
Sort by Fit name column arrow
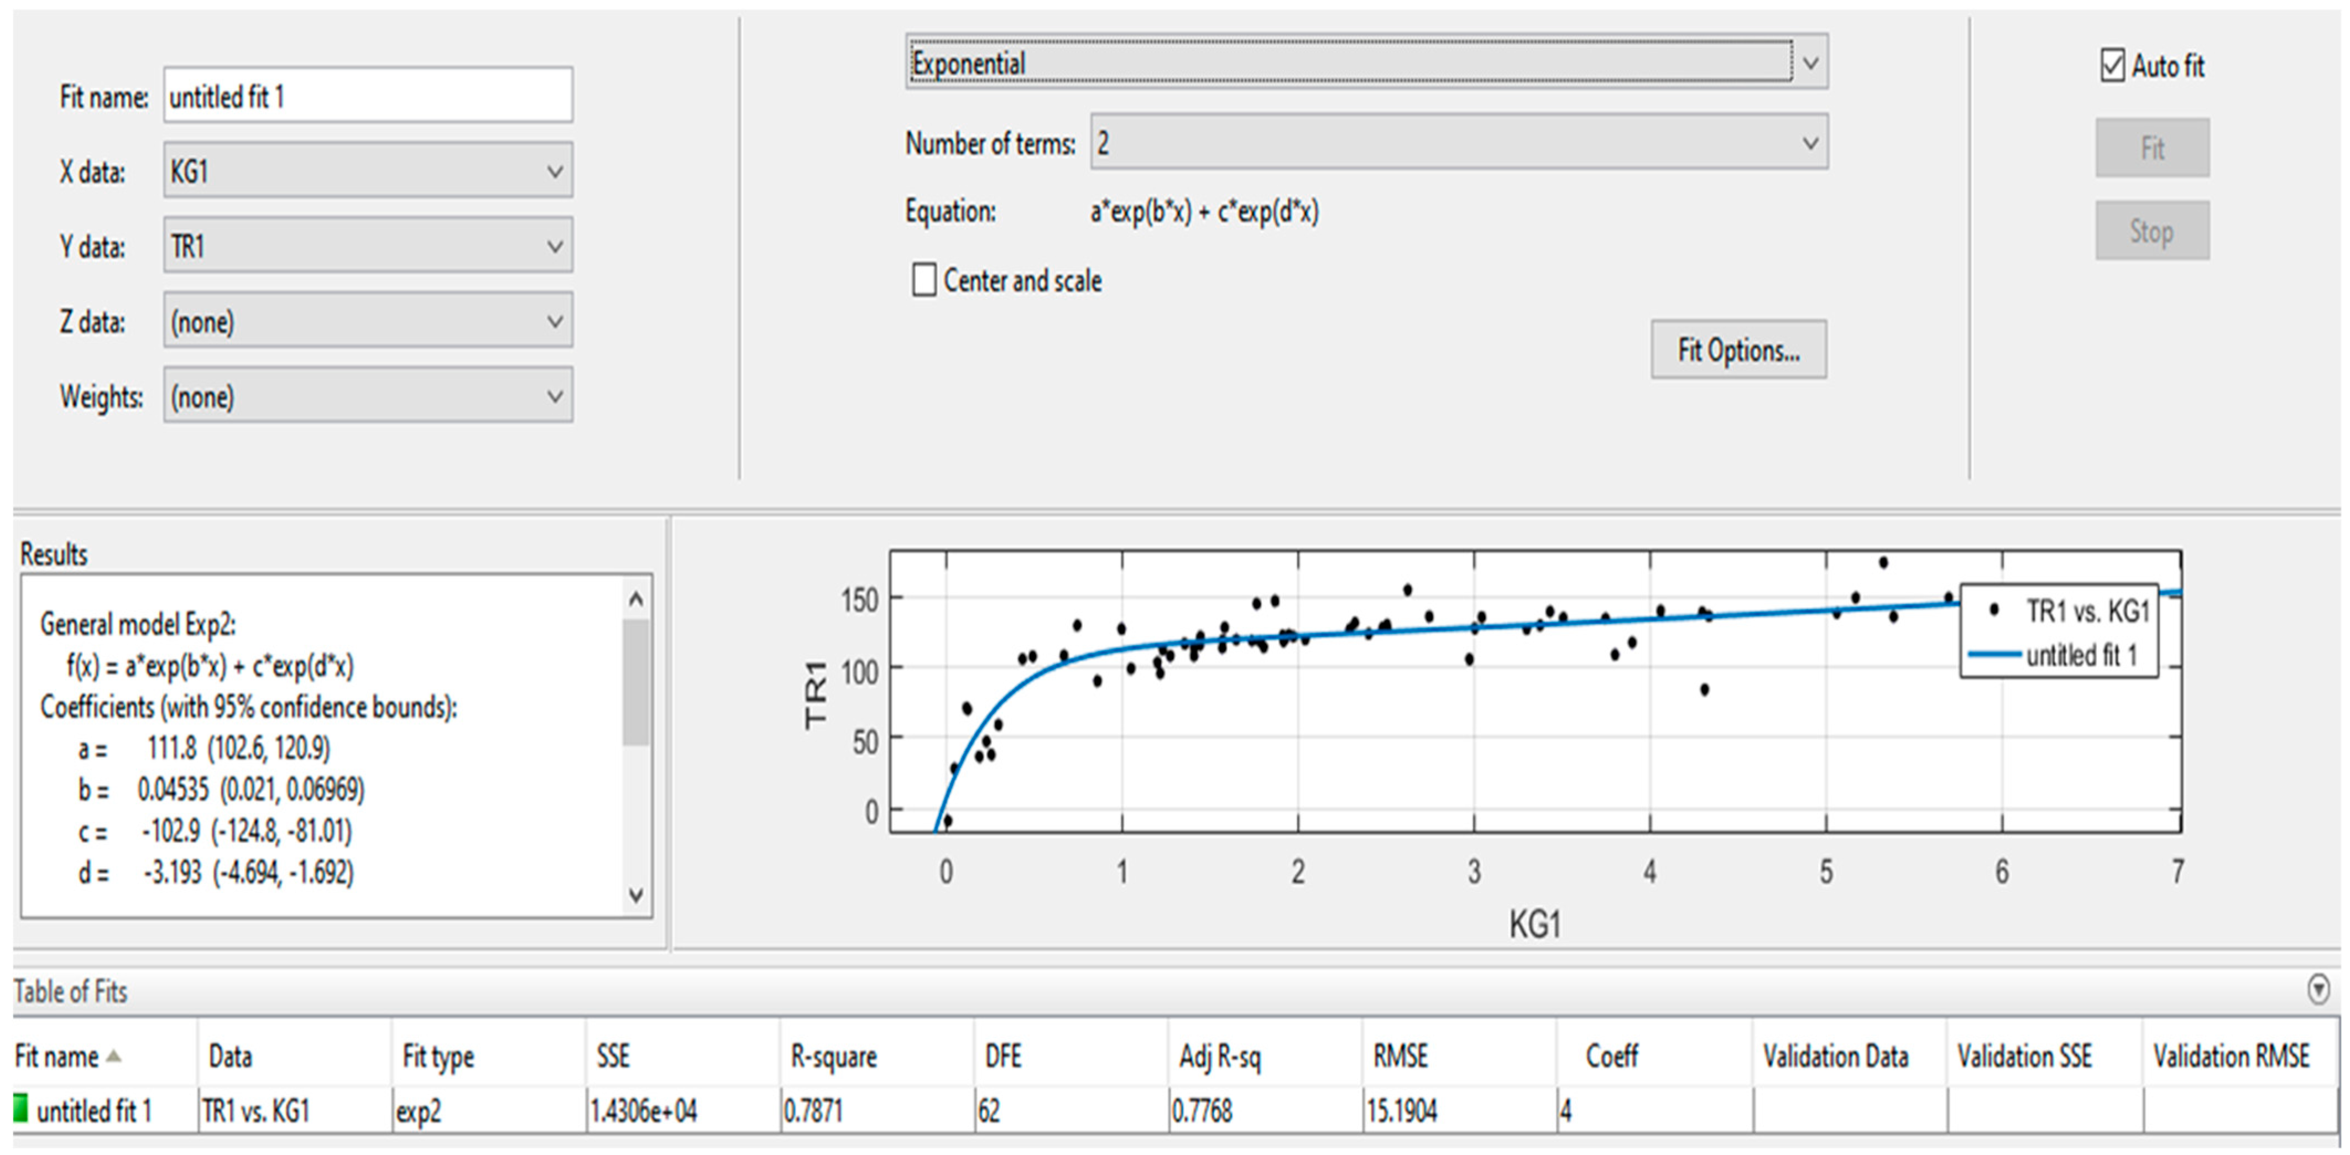click(113, 1055)
